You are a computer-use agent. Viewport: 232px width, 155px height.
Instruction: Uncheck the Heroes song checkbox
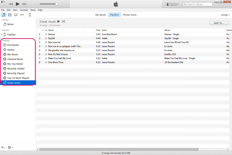[x=46, y=34]
